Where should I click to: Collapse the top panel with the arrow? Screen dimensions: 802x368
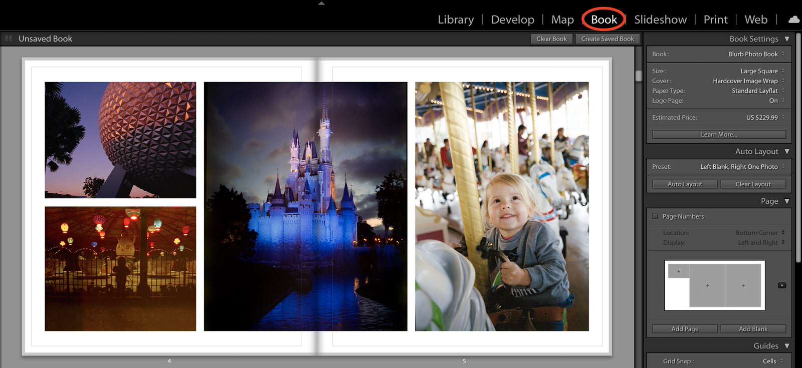tap(321, 3)
